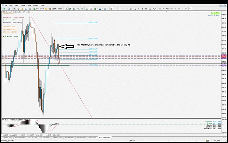Open the Templates icon
This screenshot has height=143, width=228.
105,9
